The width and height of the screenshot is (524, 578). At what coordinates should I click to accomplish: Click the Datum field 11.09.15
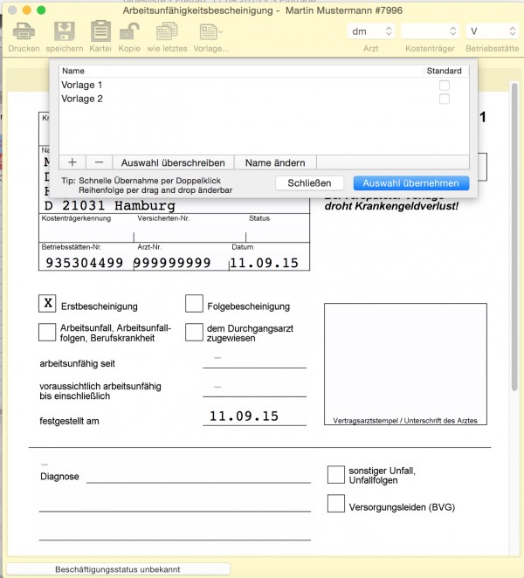coord(264,263)
